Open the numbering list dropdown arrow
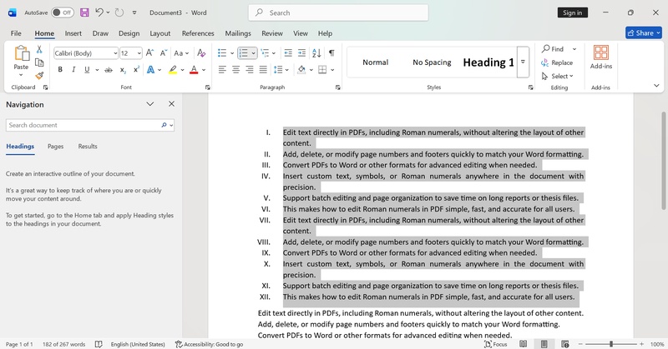Screen dimensions: 668x349 pos(254,53)
